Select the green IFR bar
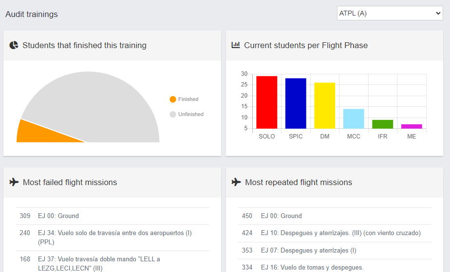 tap(382, 124)
